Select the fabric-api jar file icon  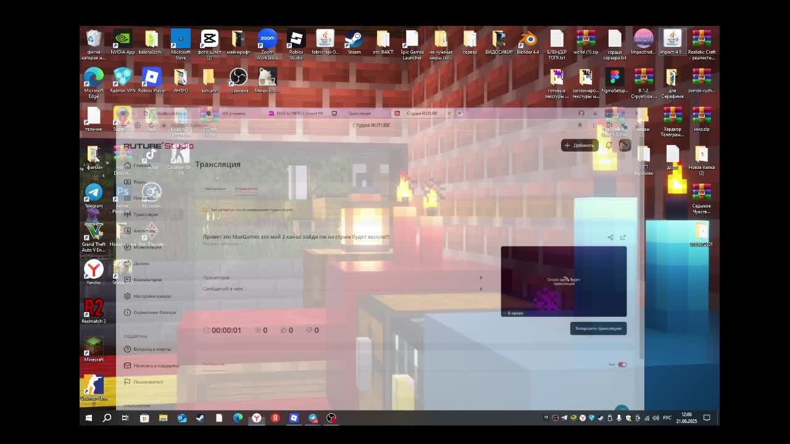coord(325,43)
